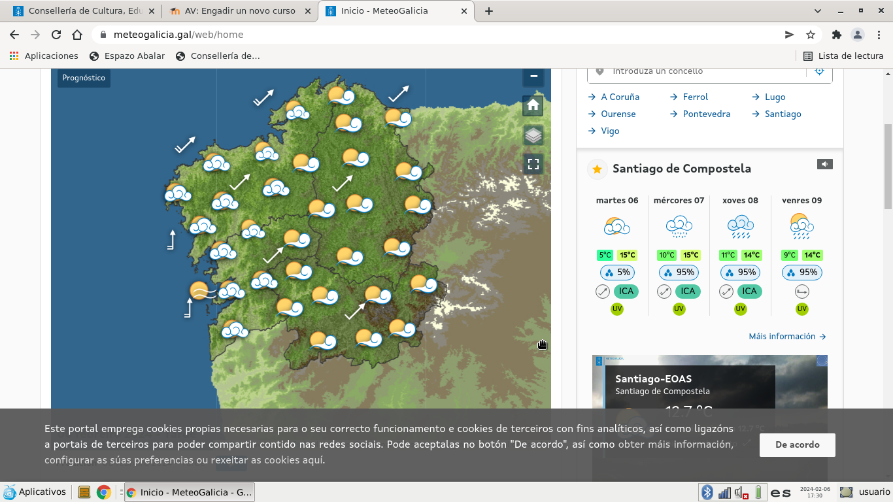Open the Vigo forecast link
The width and height of the screenshot is (893, 502).
coord(610,131)
